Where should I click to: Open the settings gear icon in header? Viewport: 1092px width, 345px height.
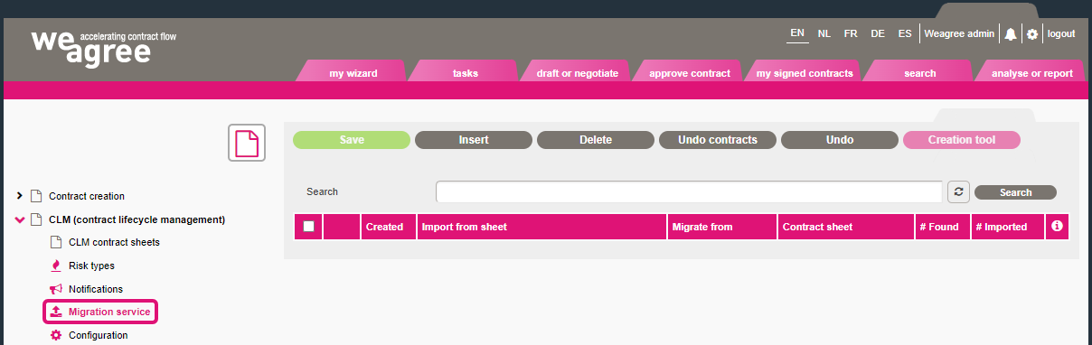1032,34
